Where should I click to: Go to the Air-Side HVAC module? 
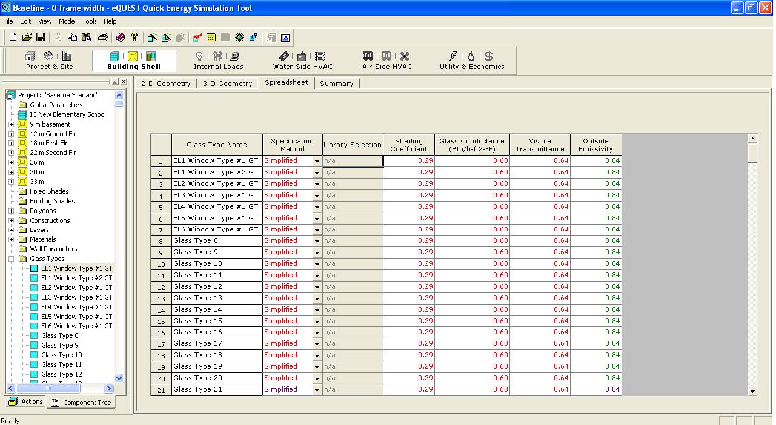(386, 61)
